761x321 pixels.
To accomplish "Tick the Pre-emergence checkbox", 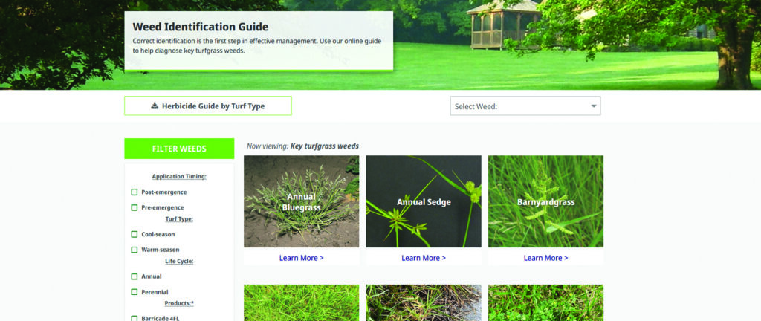I will [135, 207].
